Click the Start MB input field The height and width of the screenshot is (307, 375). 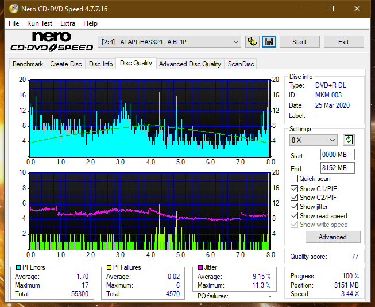point(337,155)
